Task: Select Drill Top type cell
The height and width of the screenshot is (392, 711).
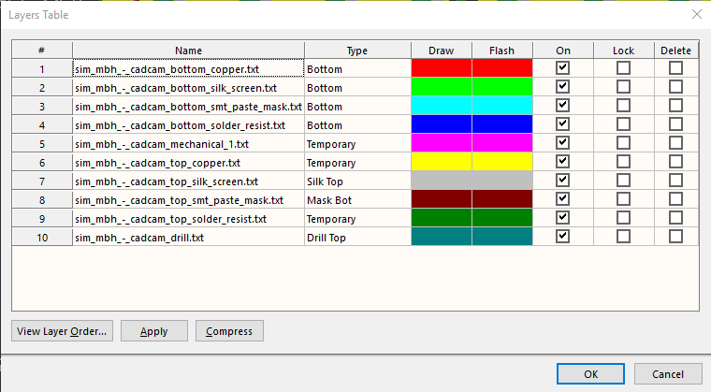Action: click(356, 237)
